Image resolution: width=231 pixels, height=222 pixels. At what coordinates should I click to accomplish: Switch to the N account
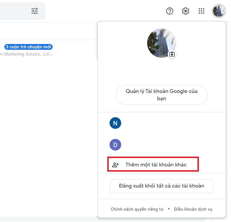[115, 123]
